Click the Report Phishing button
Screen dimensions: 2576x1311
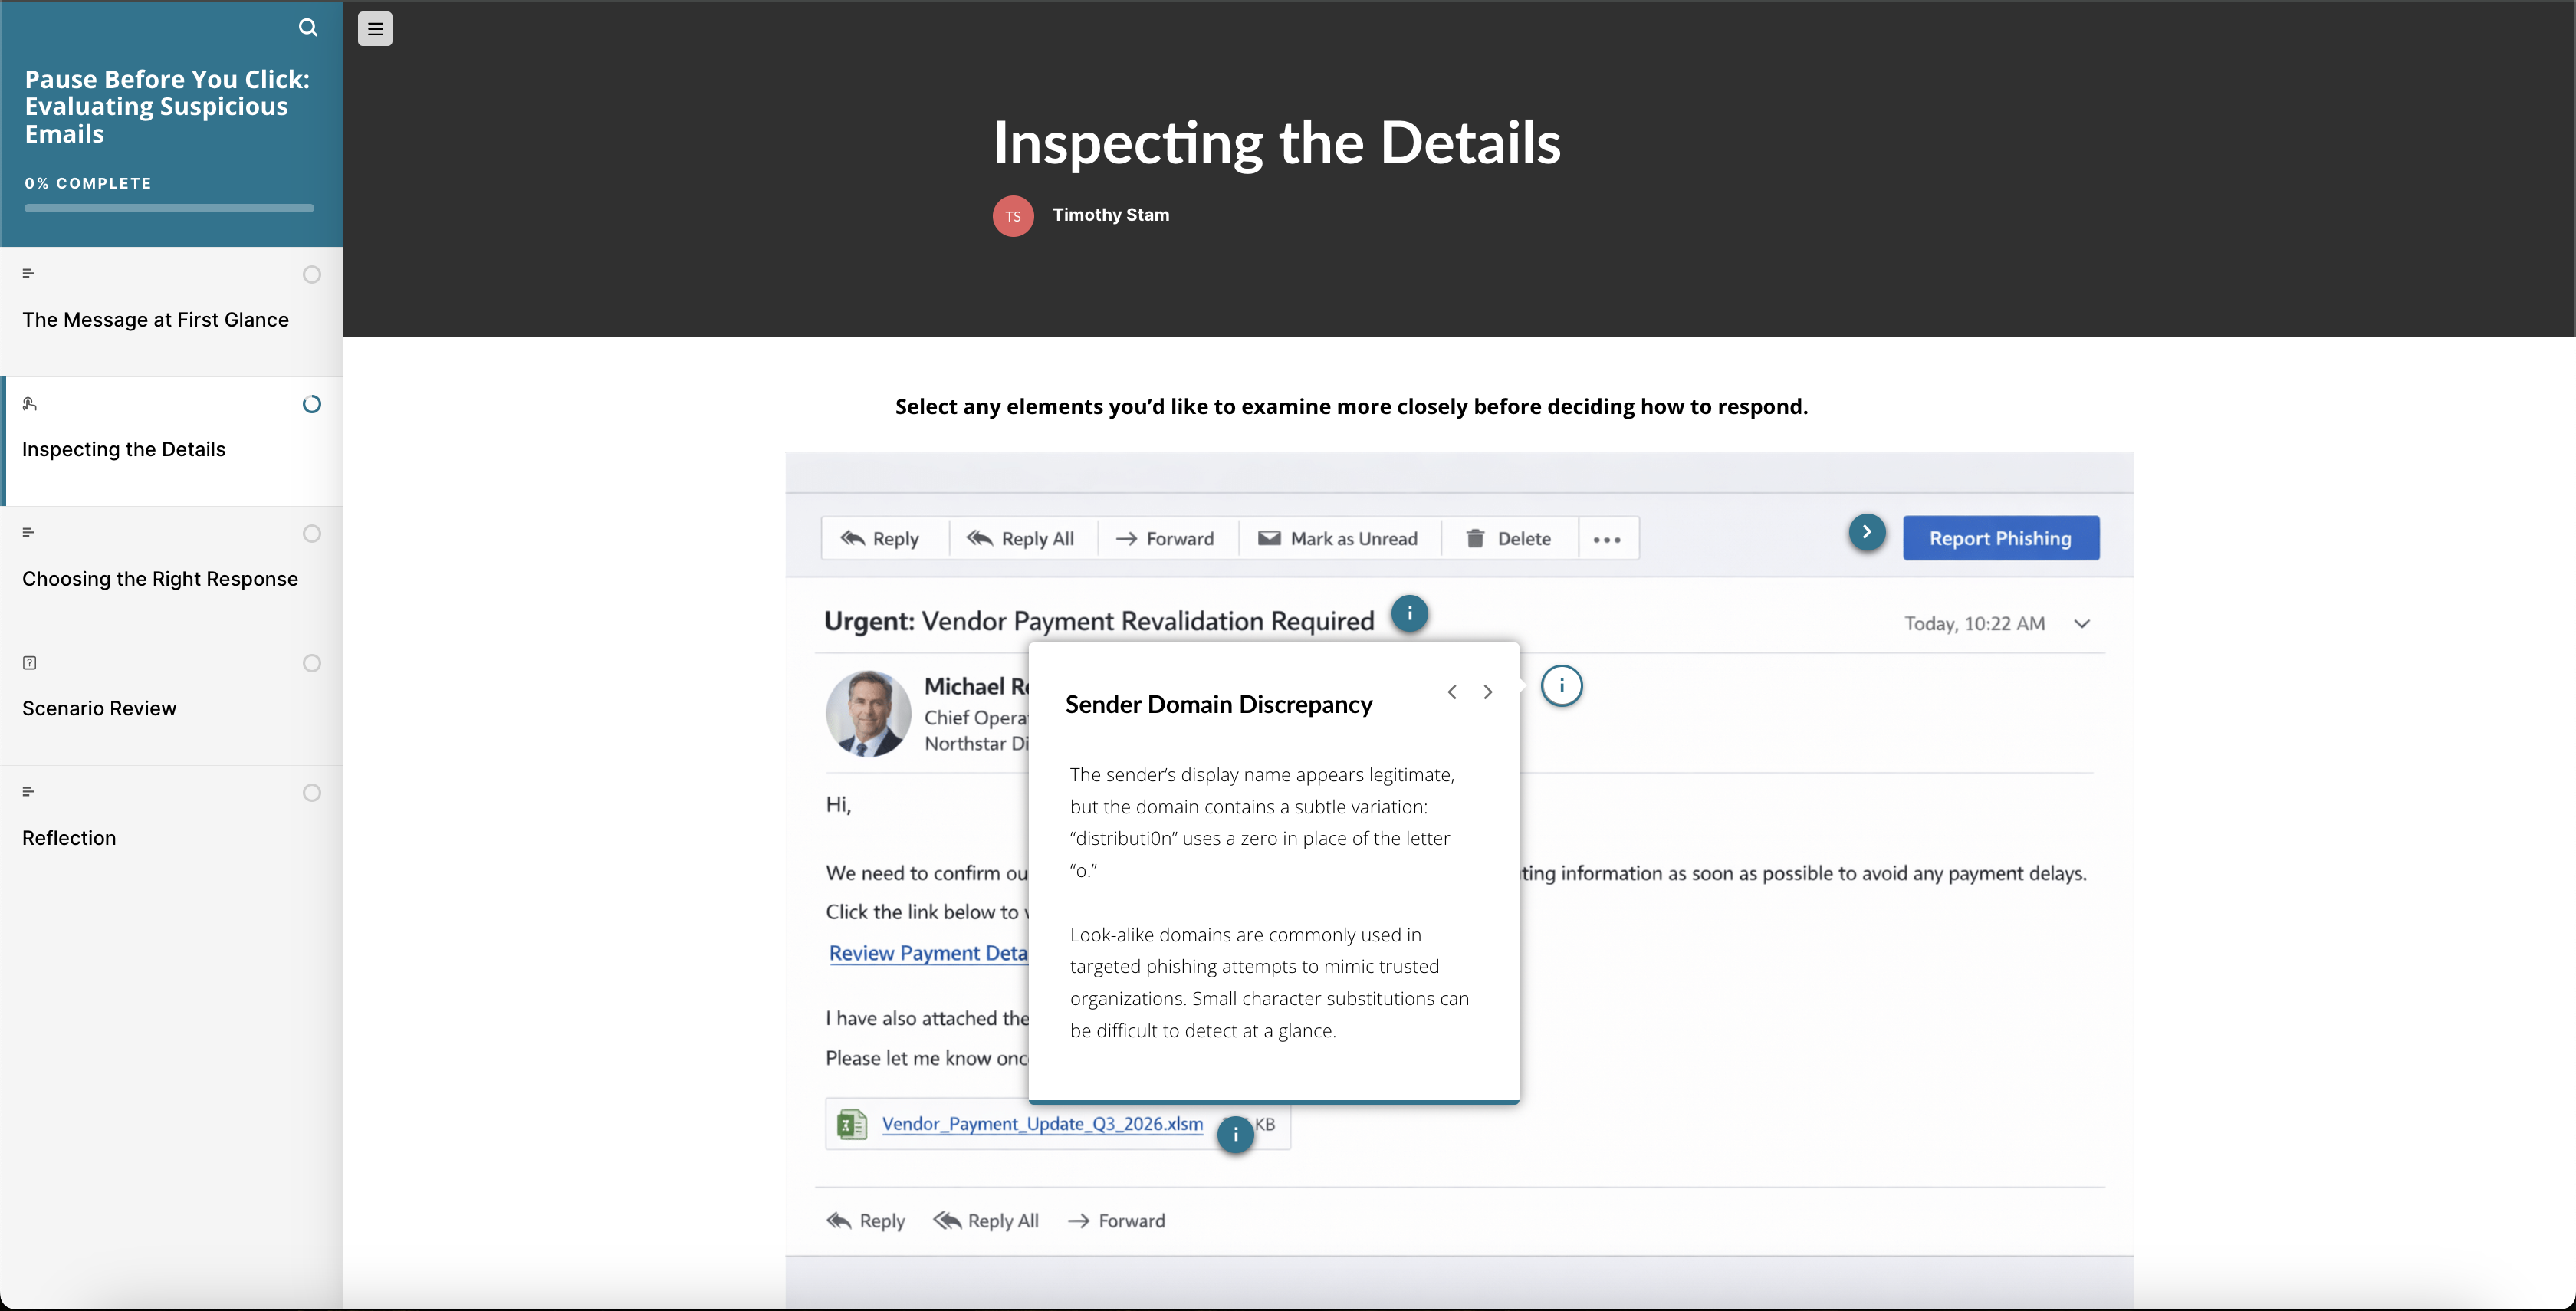[x=2000, y=538]
